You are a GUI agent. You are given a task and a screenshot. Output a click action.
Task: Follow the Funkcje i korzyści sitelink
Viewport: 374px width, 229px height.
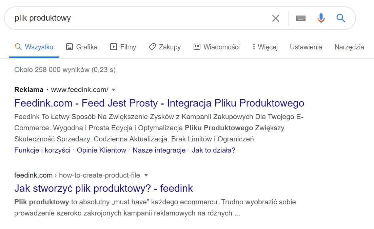pyautogui.click(x=42, y=150)
